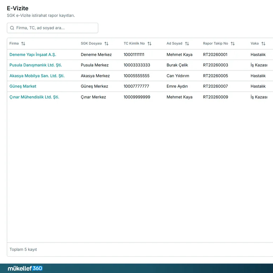Sort table by Firma column arrows

click(x=23, y=44)
